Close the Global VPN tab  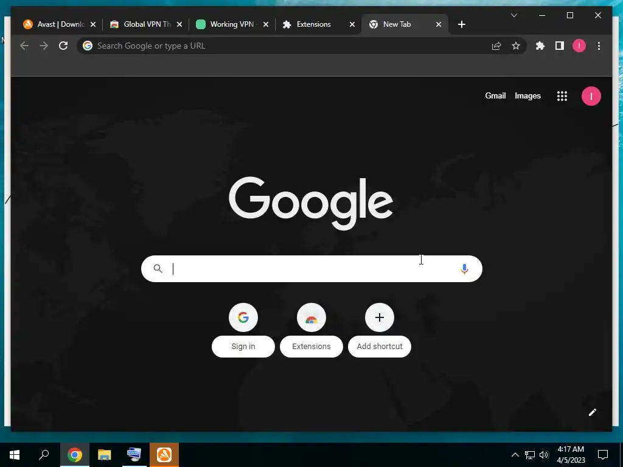pyautogui.click(x=179, y=24)
